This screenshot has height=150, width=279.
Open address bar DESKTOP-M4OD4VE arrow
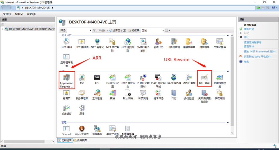click(x=53, y=8)
